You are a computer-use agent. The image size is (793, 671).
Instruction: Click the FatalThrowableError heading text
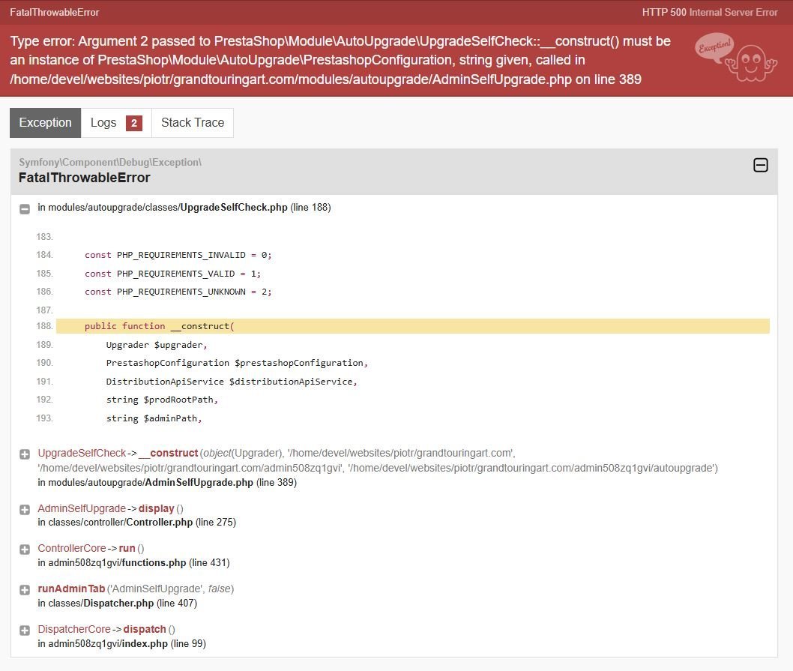pos(85,178)
